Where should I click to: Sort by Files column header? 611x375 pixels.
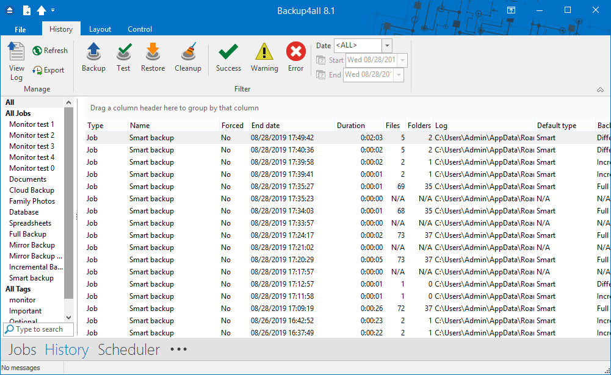click(394, 126)
